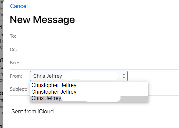The height and width of the screenshot is (128, 179).
Task: Click the Bcc: label
Action: coord(14,63)
